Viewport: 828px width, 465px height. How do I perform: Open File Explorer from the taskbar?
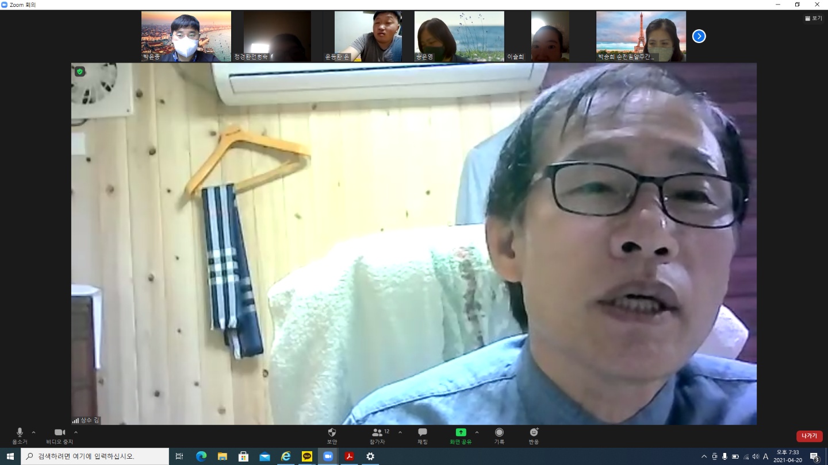tap(222, 456)
